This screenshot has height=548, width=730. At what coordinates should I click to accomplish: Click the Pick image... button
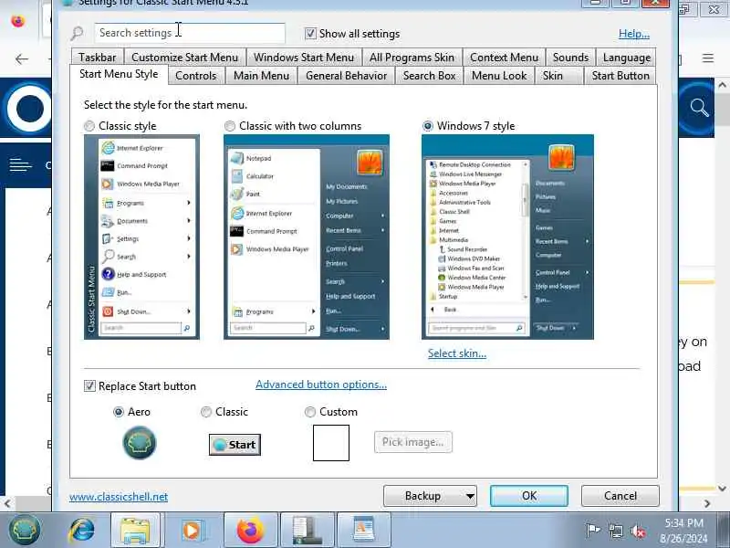point(413,442)
